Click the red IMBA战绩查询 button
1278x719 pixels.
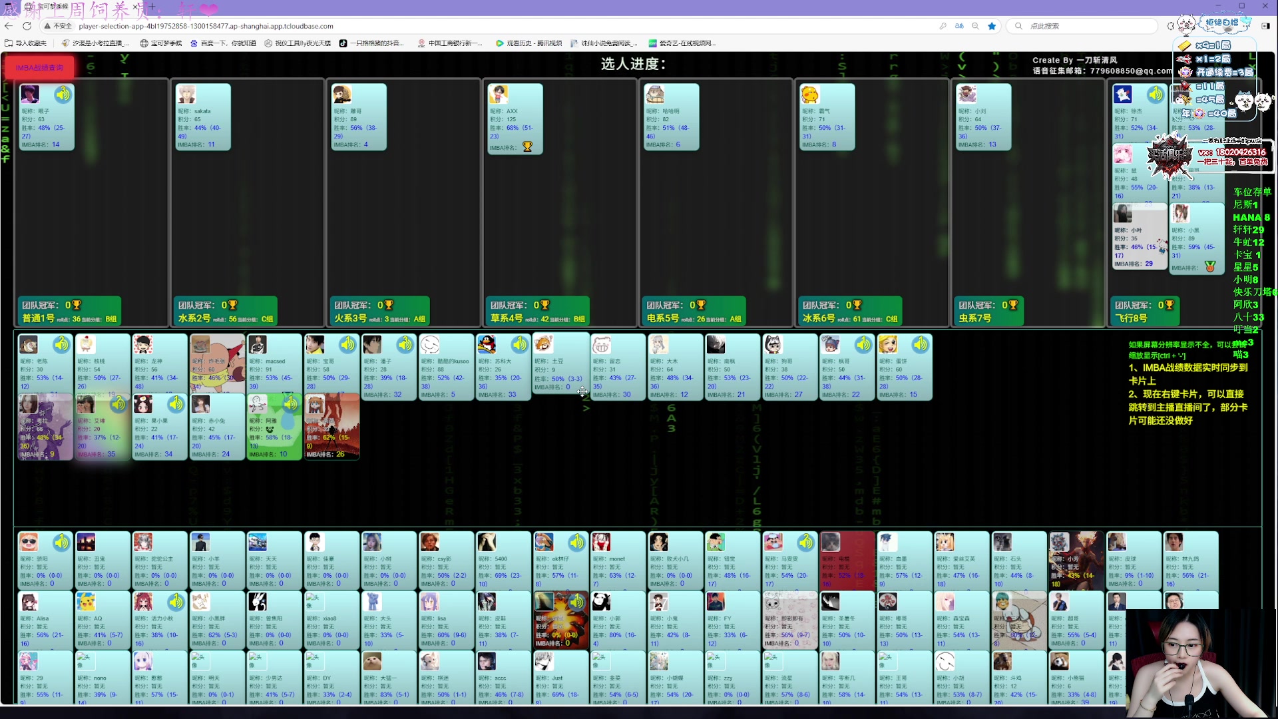39,67
